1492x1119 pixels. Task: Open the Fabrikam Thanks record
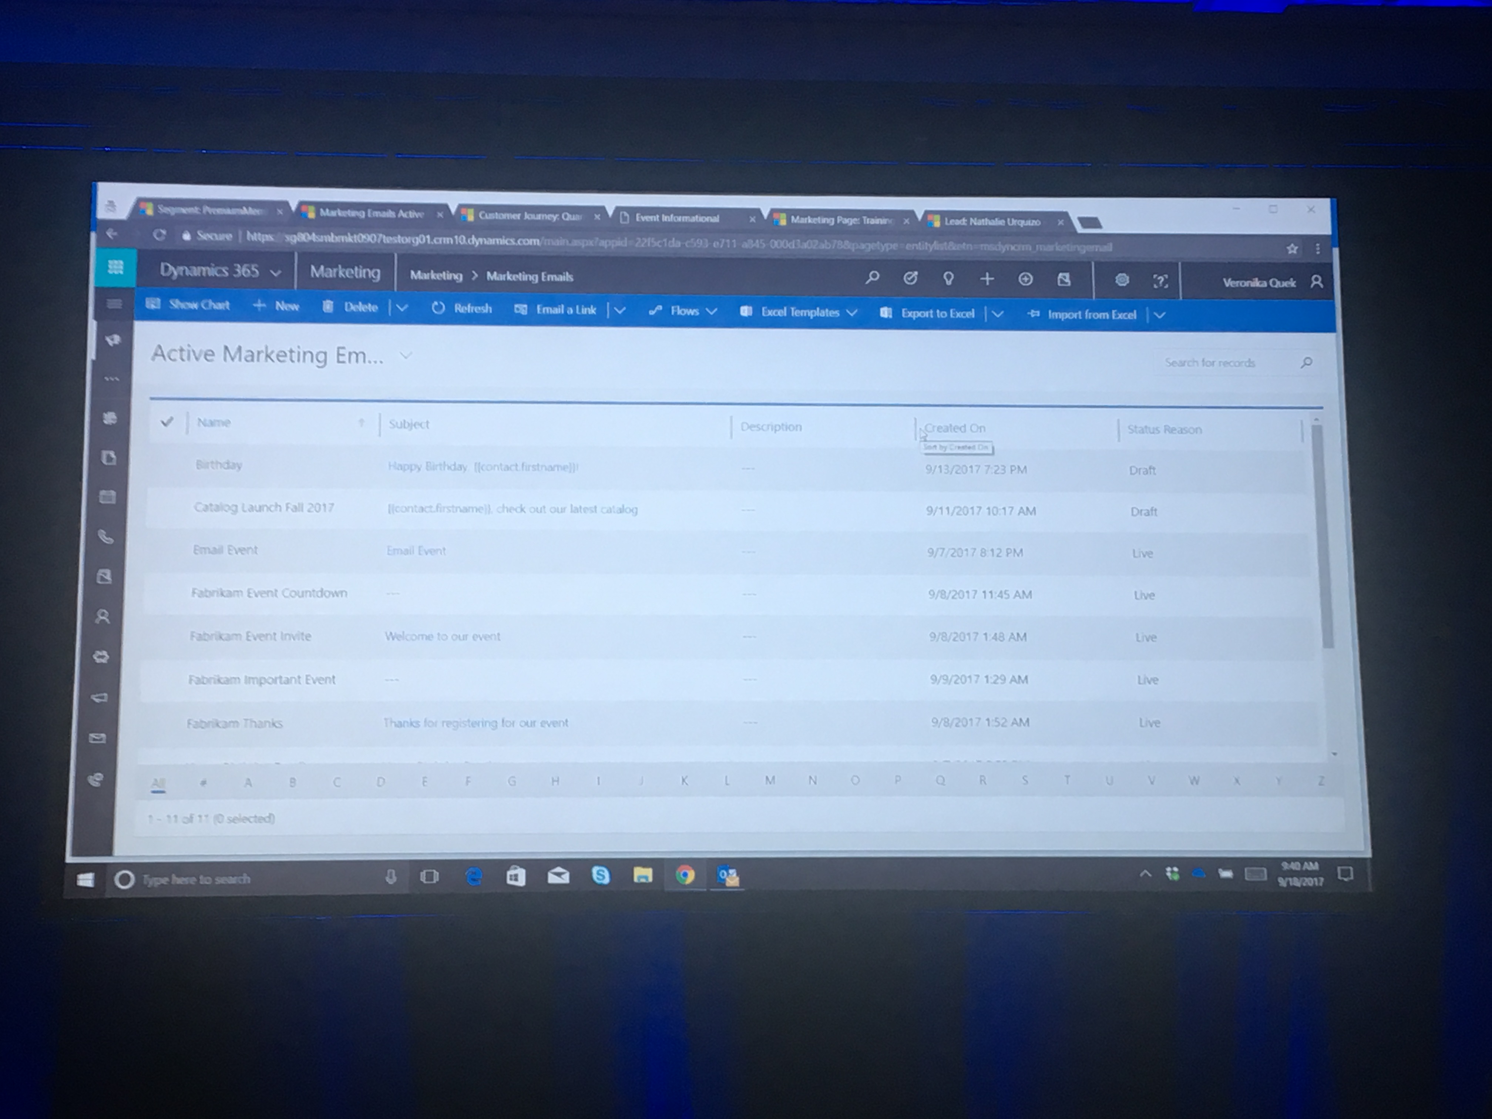click(x=235, y=723)
